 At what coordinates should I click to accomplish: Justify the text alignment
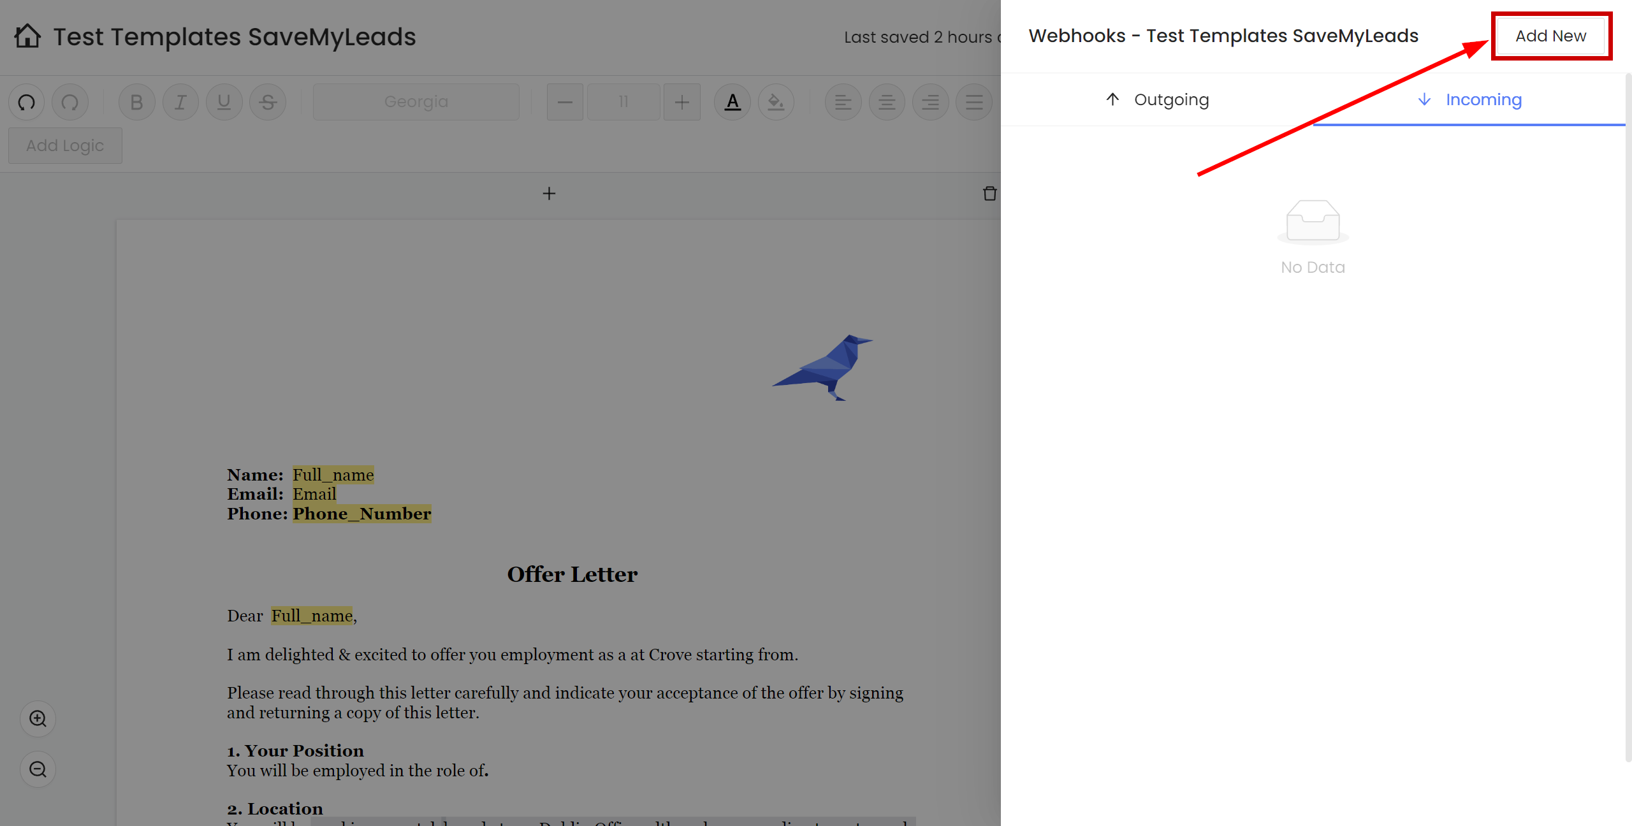click(974, 102)
